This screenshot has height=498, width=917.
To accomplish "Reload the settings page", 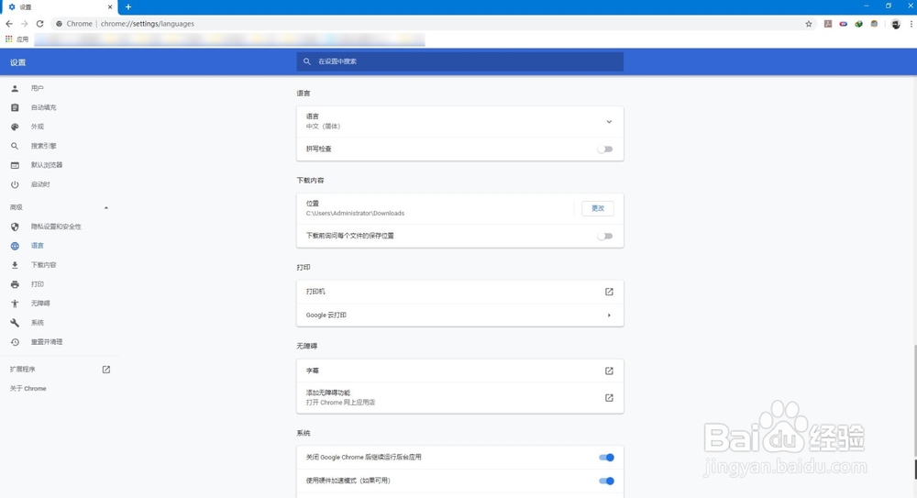I will click(39, 24).
